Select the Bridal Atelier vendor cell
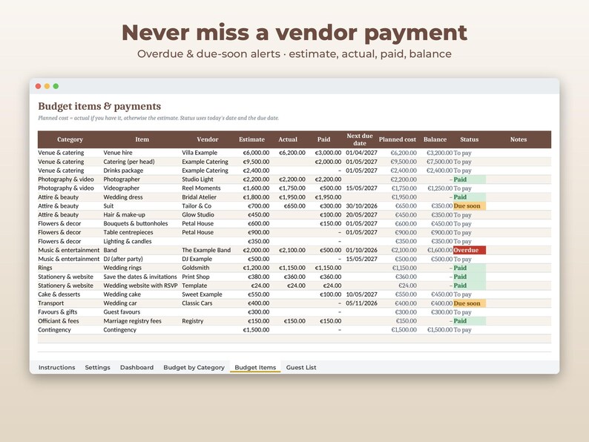The width and height of the screenshot is (589, 442). pos(199,197)
